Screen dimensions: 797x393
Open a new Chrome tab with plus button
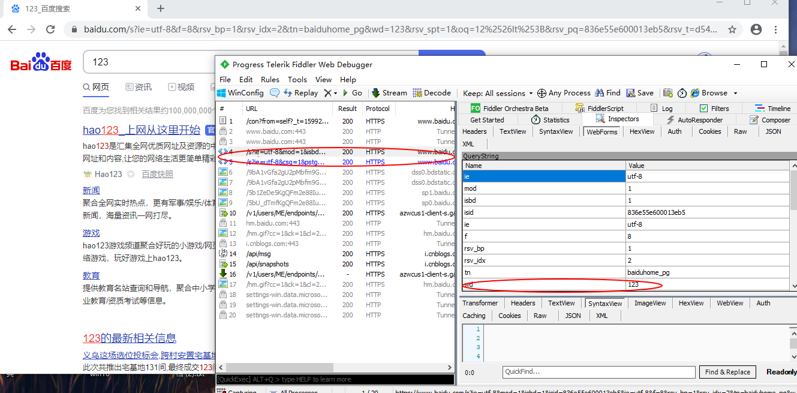tap(161, 8)
